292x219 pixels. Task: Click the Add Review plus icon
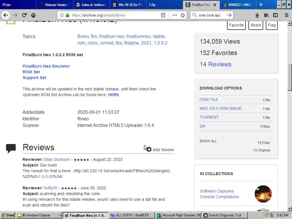tap(149, 149)
